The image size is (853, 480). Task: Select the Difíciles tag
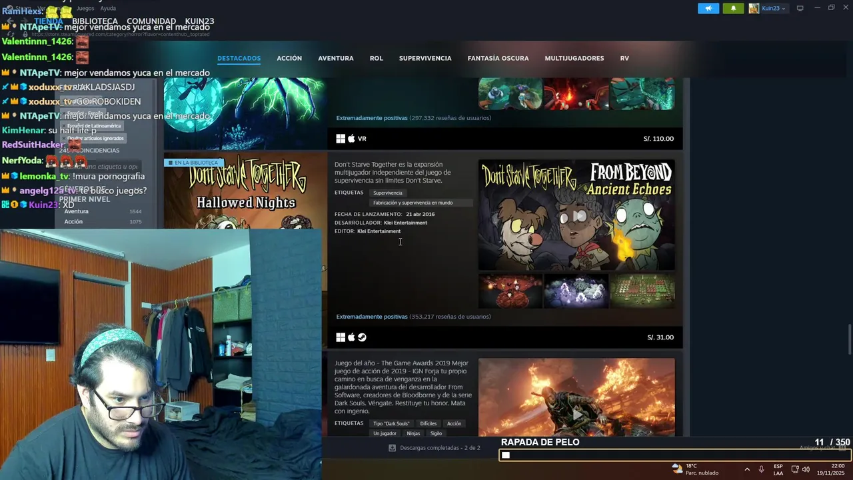(428, 423)
